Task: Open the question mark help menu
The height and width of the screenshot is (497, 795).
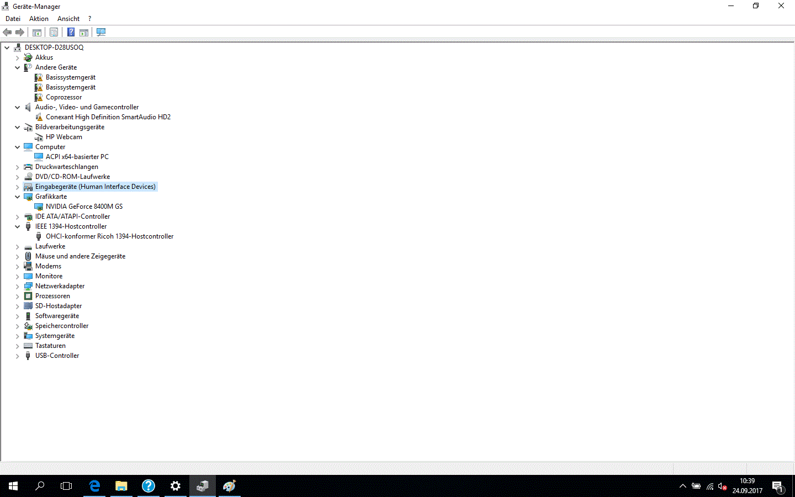Action: click(89, 19)
